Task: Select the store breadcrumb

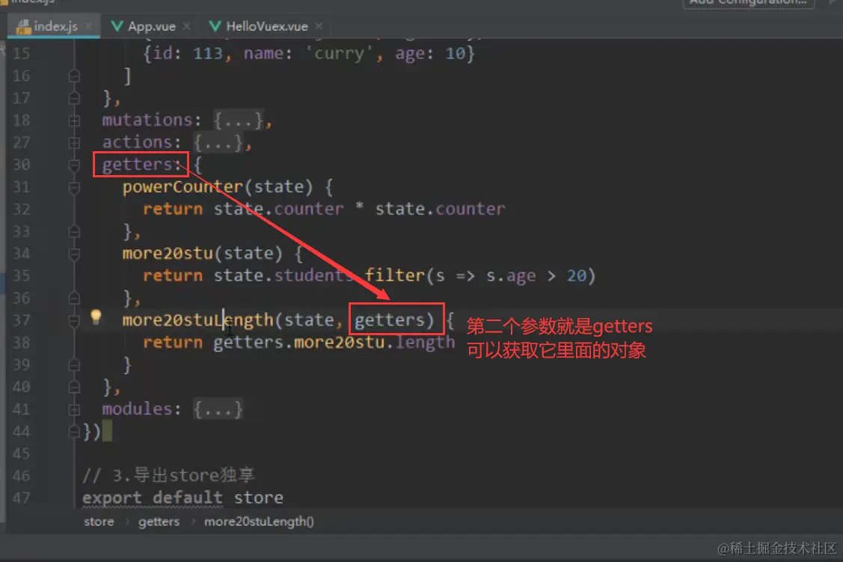Action: [99, 521]
